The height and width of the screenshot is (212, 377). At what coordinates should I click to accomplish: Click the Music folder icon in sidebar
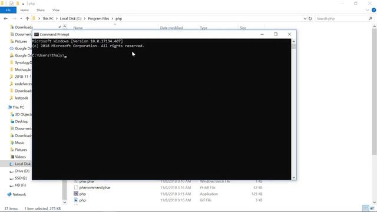[x=12, y=143]
